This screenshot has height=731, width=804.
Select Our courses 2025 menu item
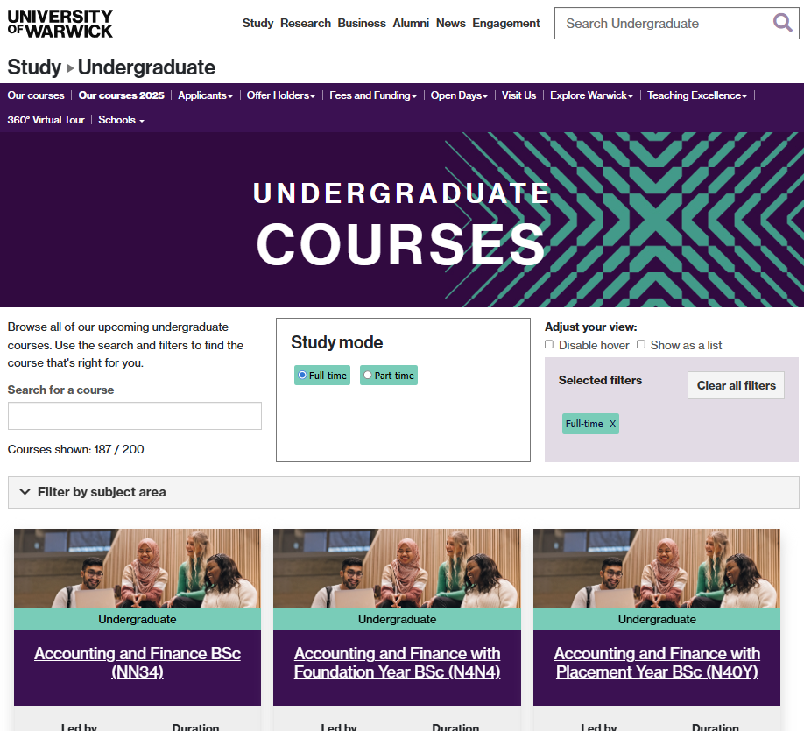click(121, 95)
